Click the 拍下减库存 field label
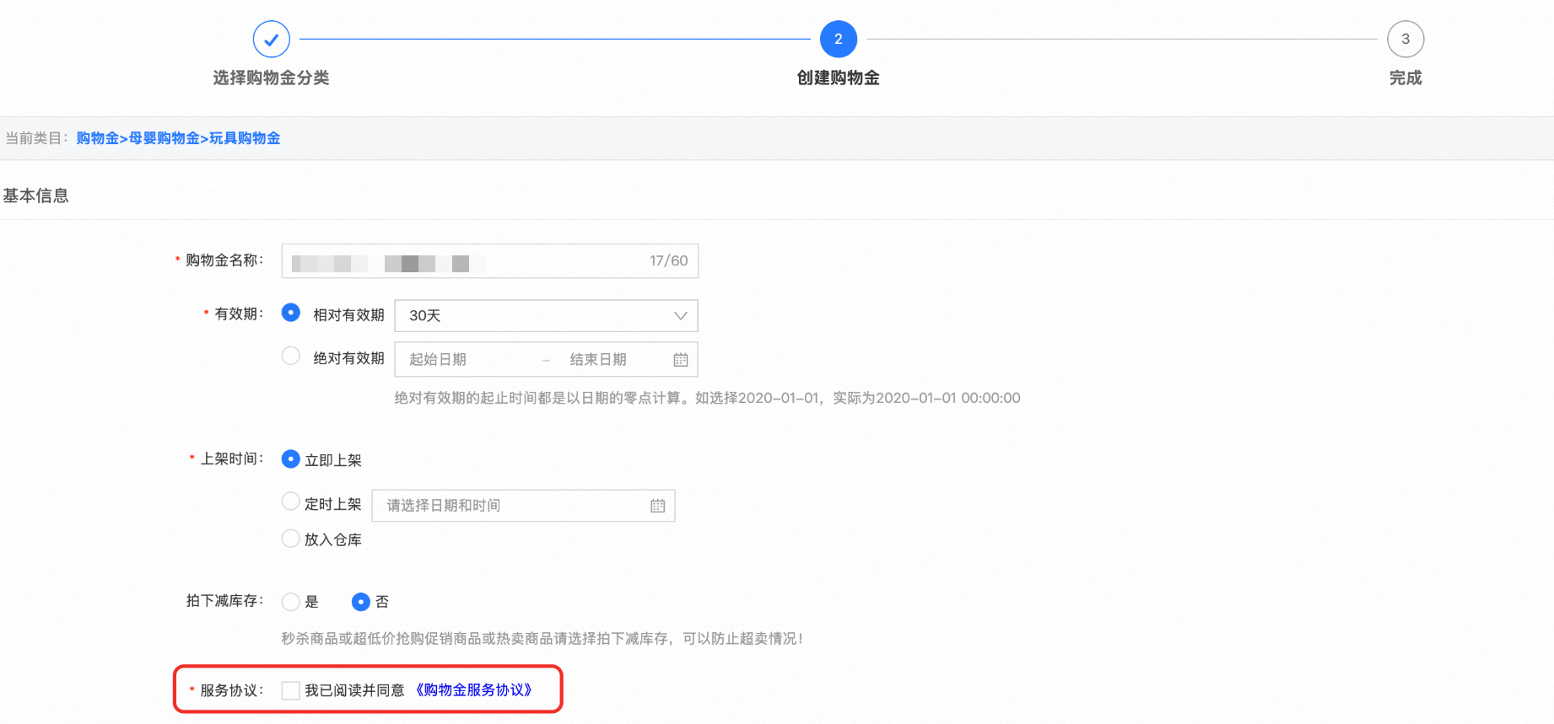Screen dimensions: 1554x724 coord(224,601)
